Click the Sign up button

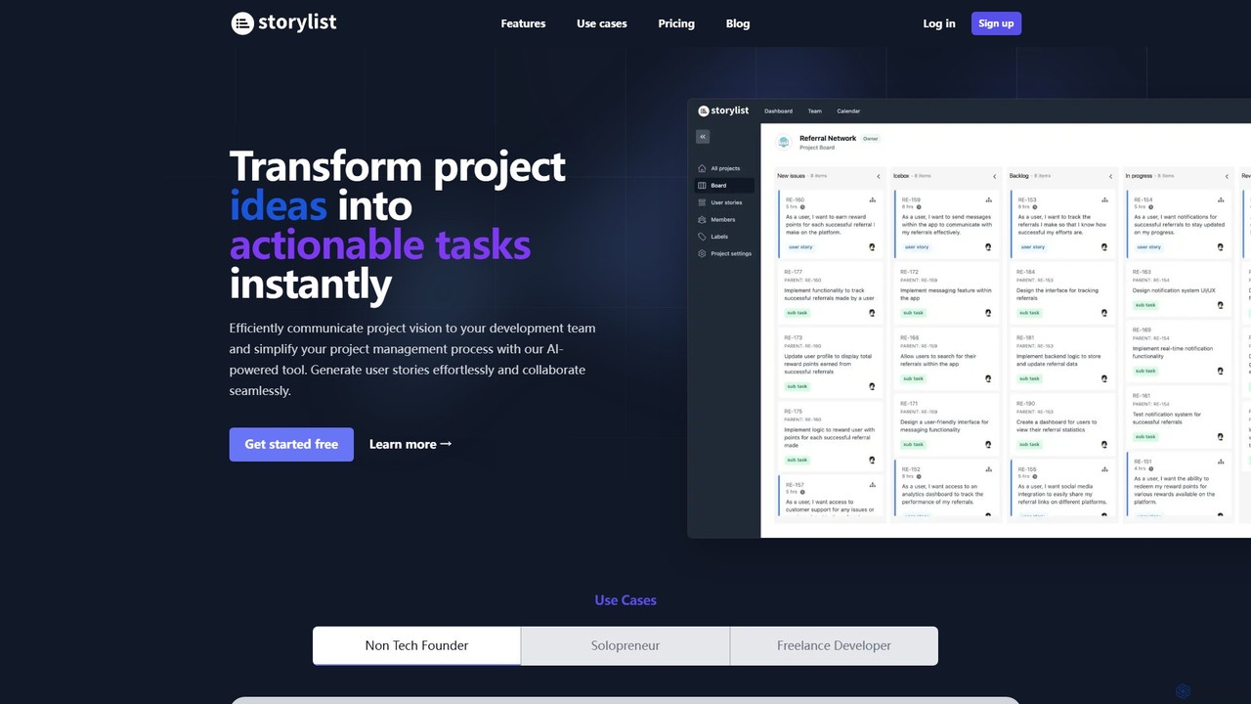point(996,23)
